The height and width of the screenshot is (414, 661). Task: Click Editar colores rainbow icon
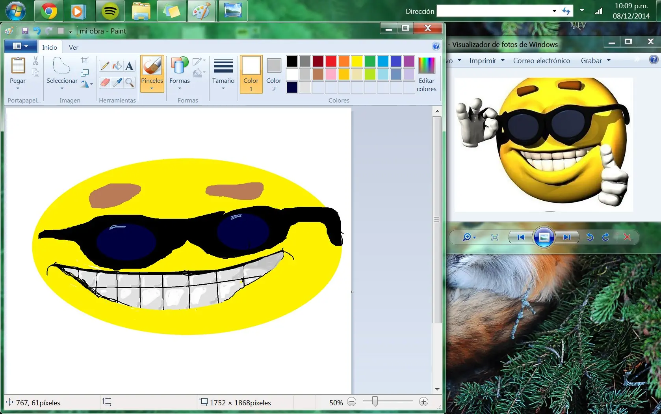coord(427,65)
